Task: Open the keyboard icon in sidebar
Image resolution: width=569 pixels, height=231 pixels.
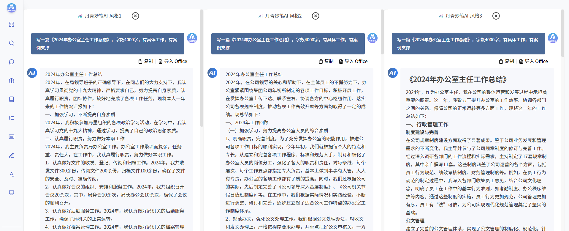Action: [12, 137]
